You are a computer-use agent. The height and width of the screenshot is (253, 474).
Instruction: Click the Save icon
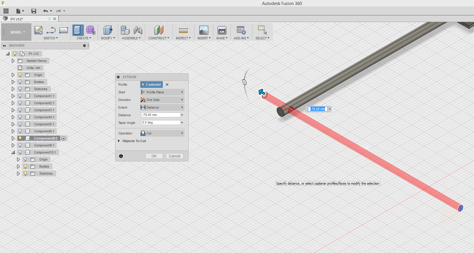[34, 11]
